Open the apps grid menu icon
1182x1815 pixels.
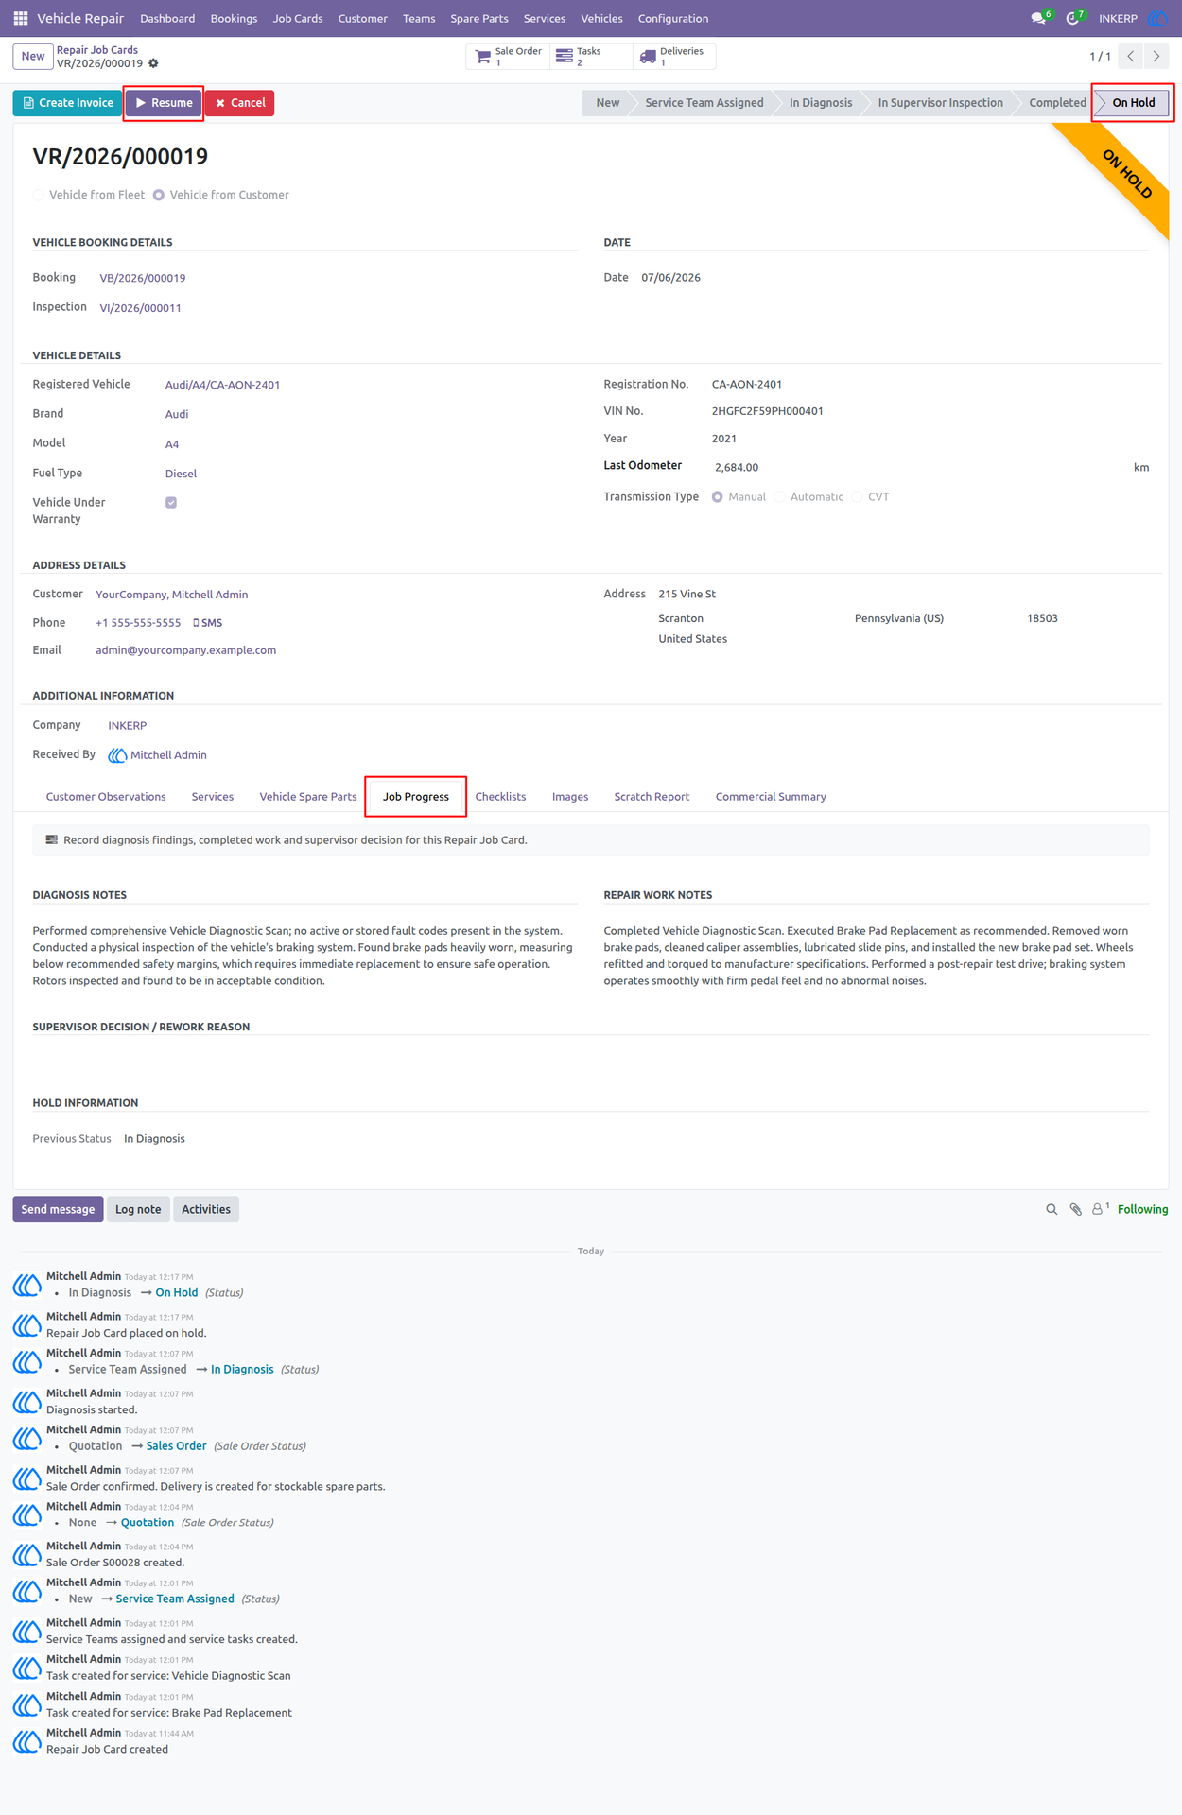coord(21,18)
